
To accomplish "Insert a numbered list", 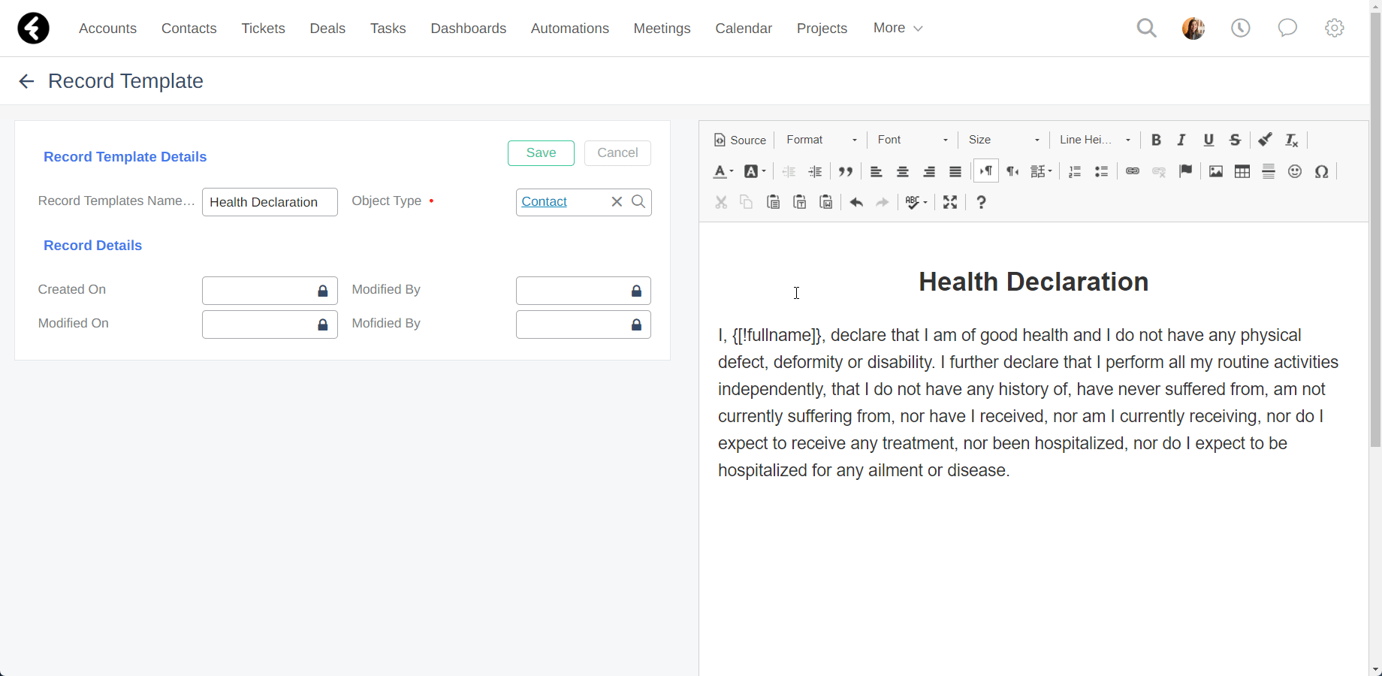I will (1075, 171).
